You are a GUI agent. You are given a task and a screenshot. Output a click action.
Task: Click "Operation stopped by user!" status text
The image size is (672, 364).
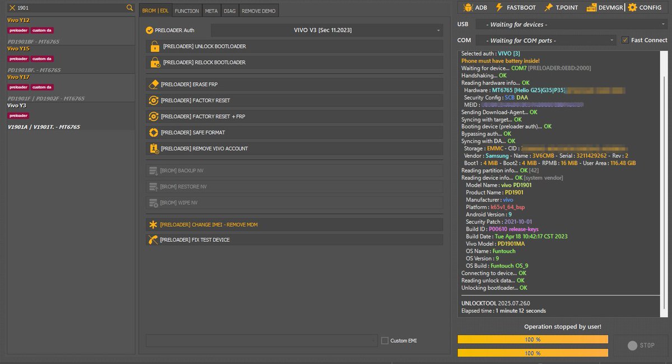tap(563, 326)
